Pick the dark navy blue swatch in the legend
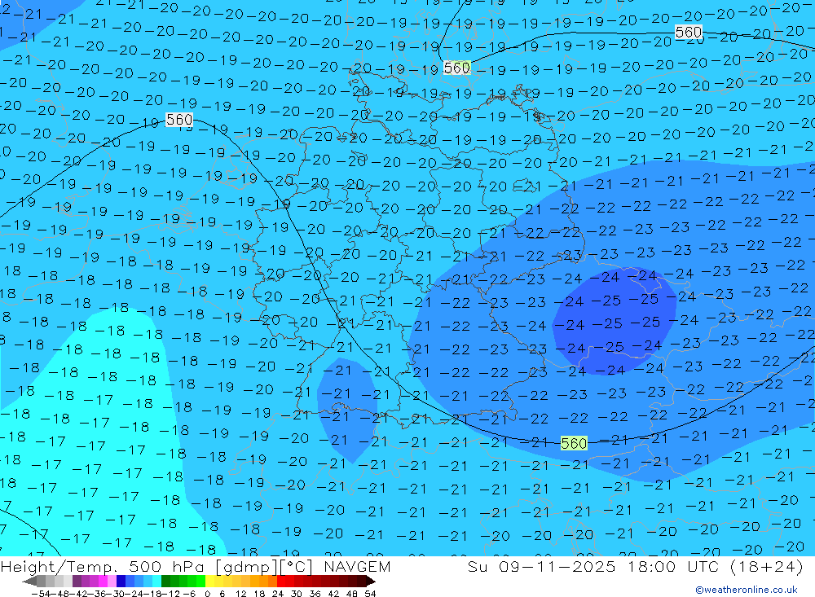Screen dimensions: 815x597 tap(121, 581)
